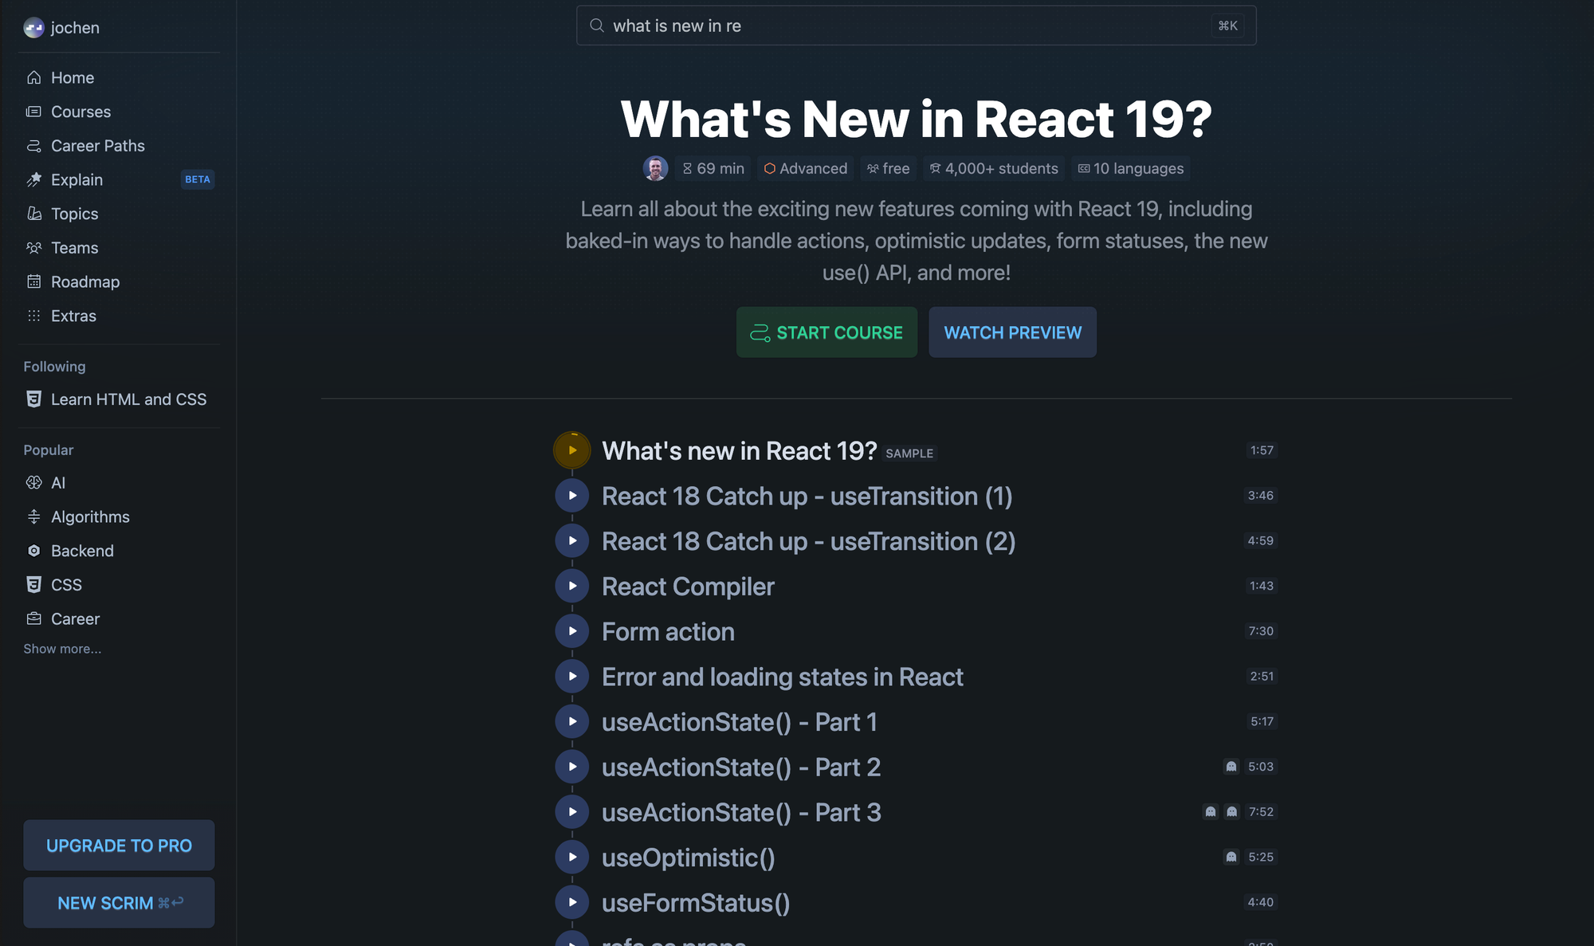Click in the search input field

pyautogui.click(x=916, y=26)
